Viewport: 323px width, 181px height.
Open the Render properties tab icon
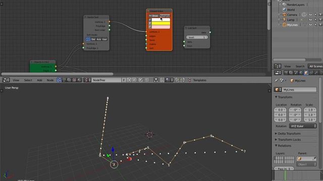(286, 72)
